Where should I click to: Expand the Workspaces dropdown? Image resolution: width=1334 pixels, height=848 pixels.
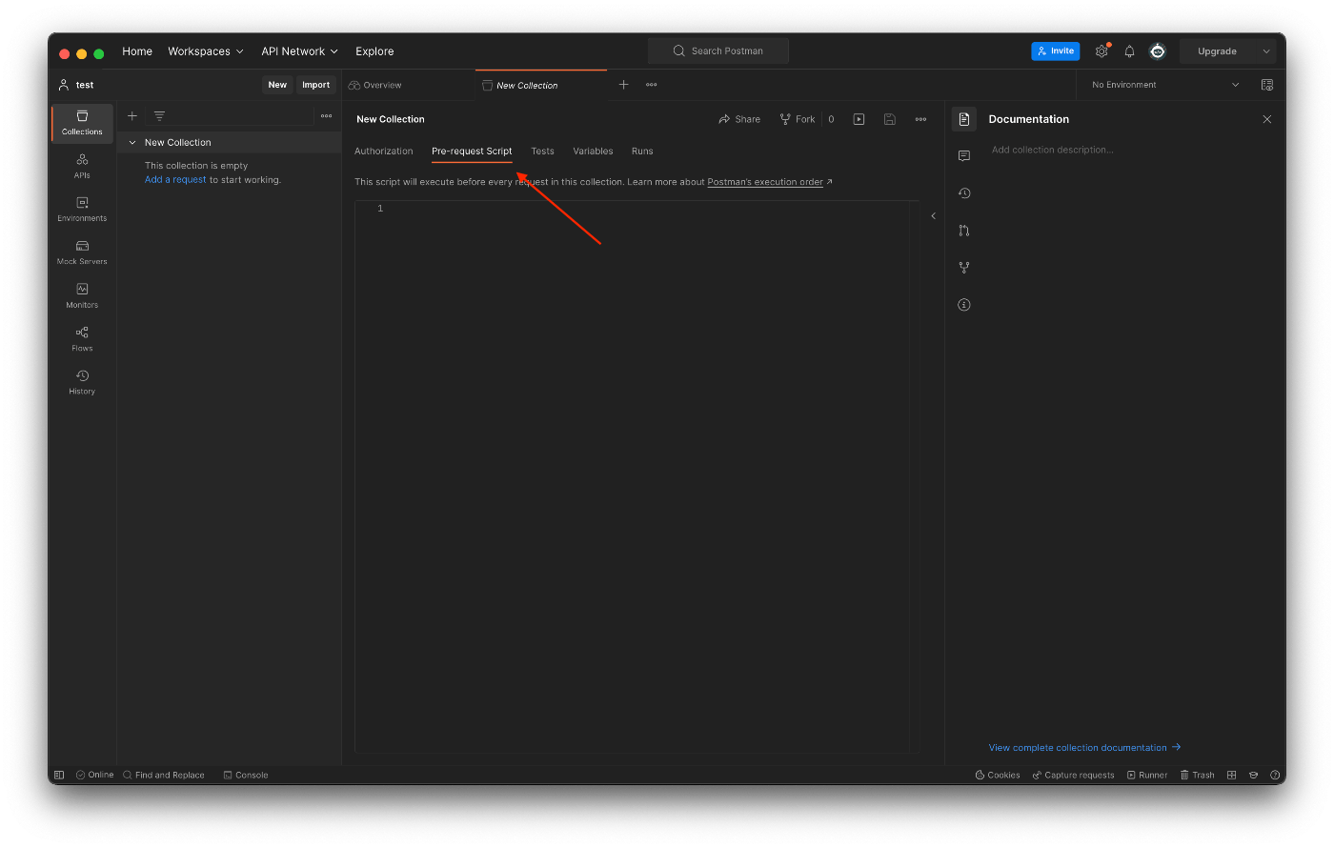point(206,51)
